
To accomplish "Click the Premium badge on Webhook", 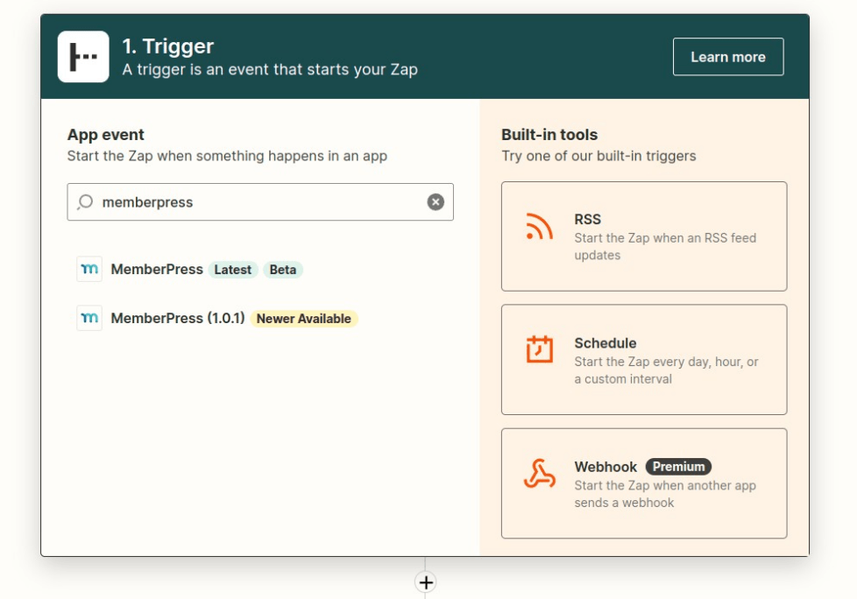I will pos(678,467).
